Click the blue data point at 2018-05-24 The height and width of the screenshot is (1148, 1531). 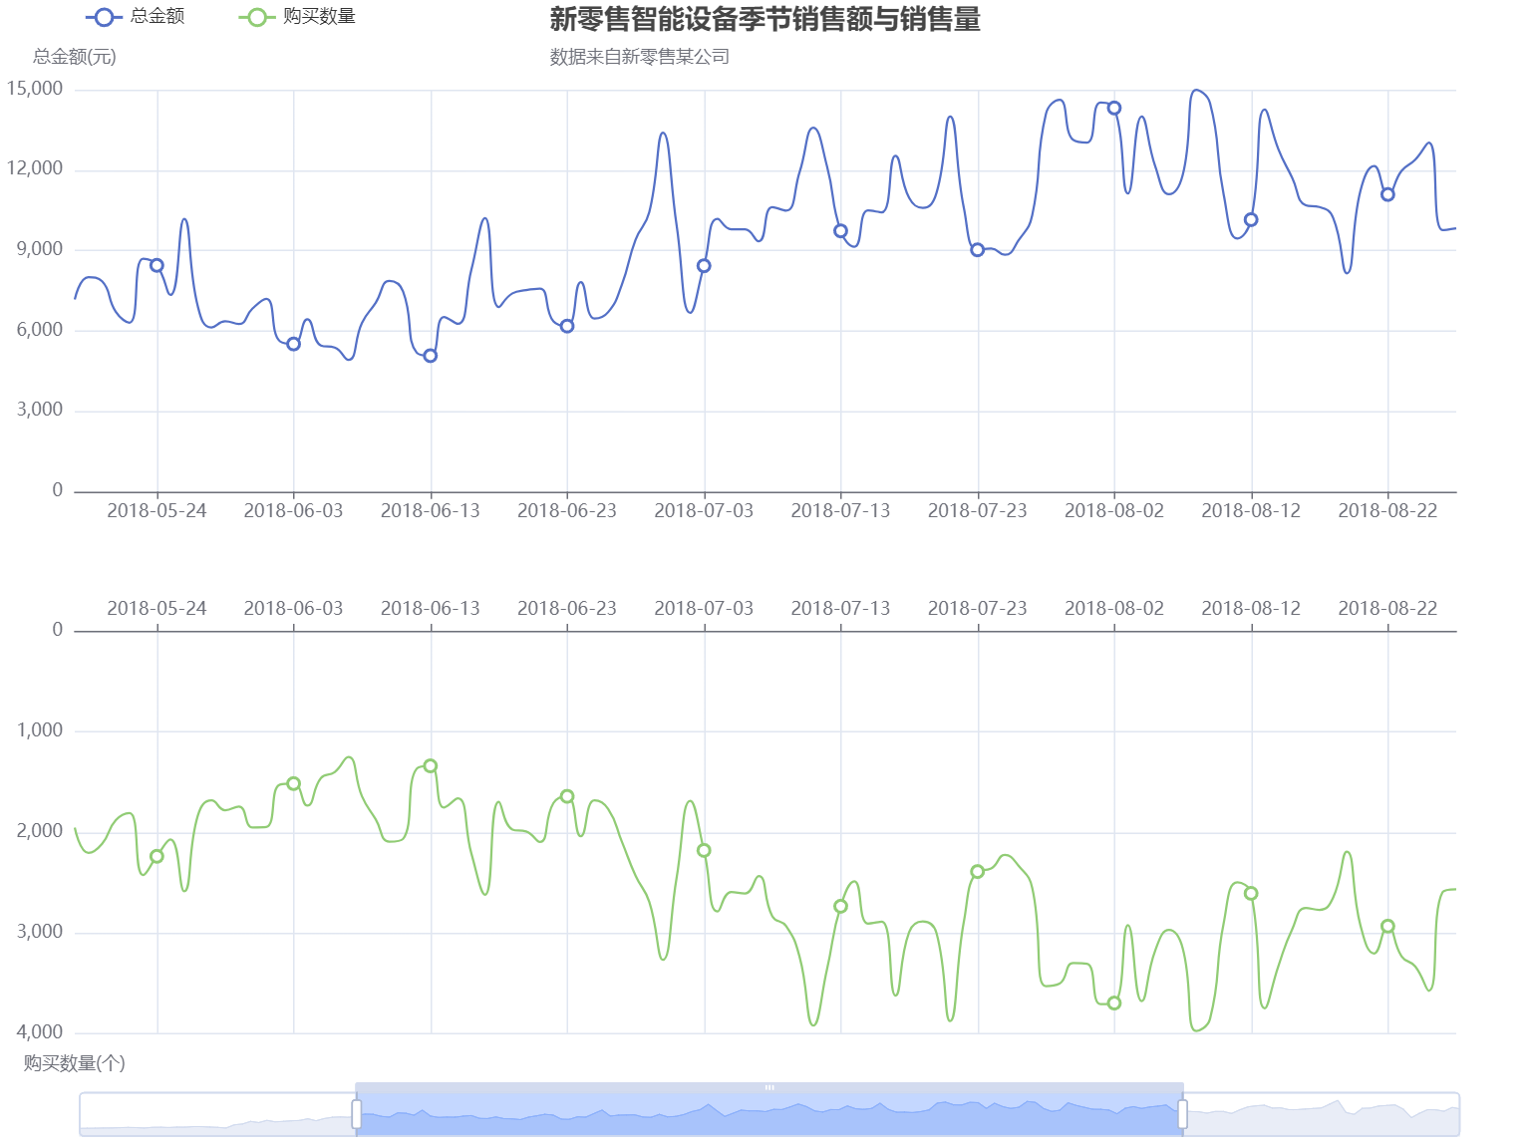coord(156,265)
